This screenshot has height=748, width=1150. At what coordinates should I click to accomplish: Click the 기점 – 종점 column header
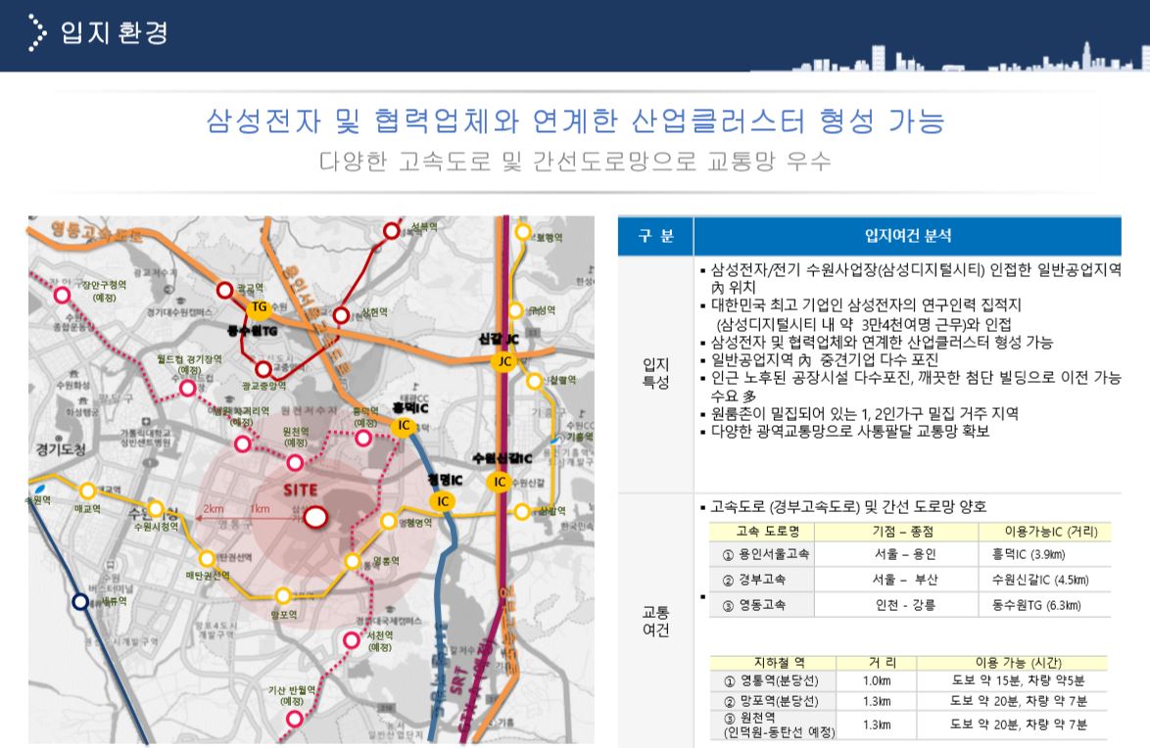[896, 532]
